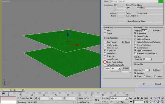Click the green object color swatch
The height and width of the screenshot is (104, 165).
click(x=161, y=1)
